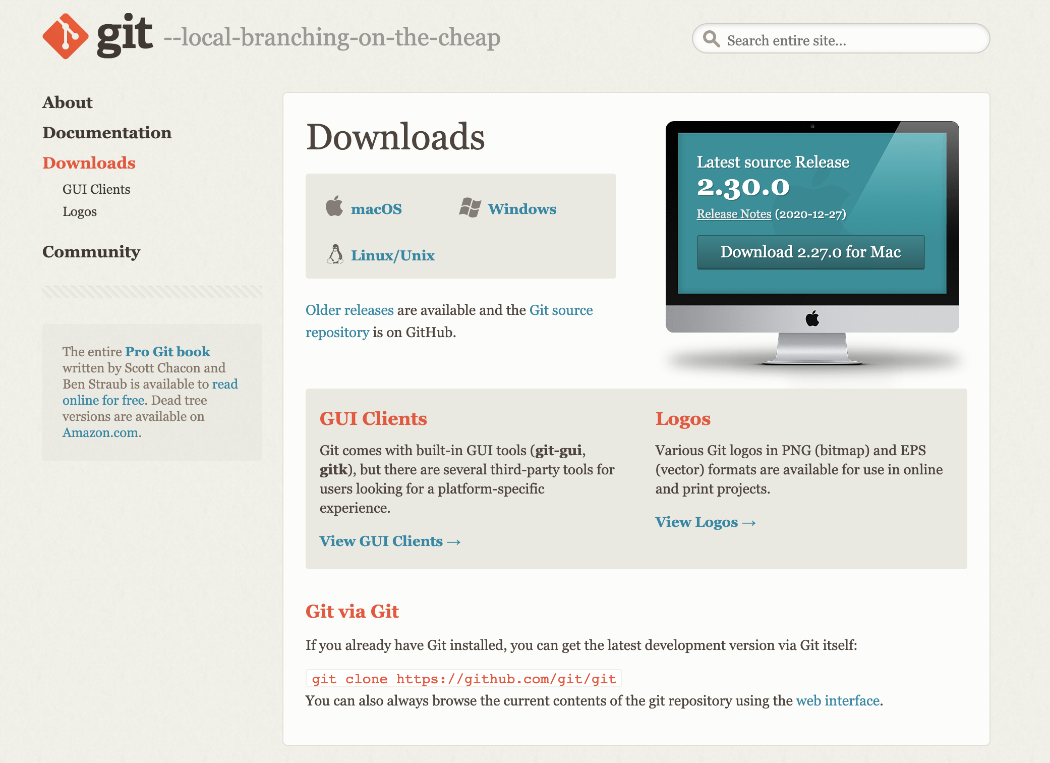Screen dimensions: 1050x763
Task: Open GUI Clients sidebar sub-item
Action: 96,189
